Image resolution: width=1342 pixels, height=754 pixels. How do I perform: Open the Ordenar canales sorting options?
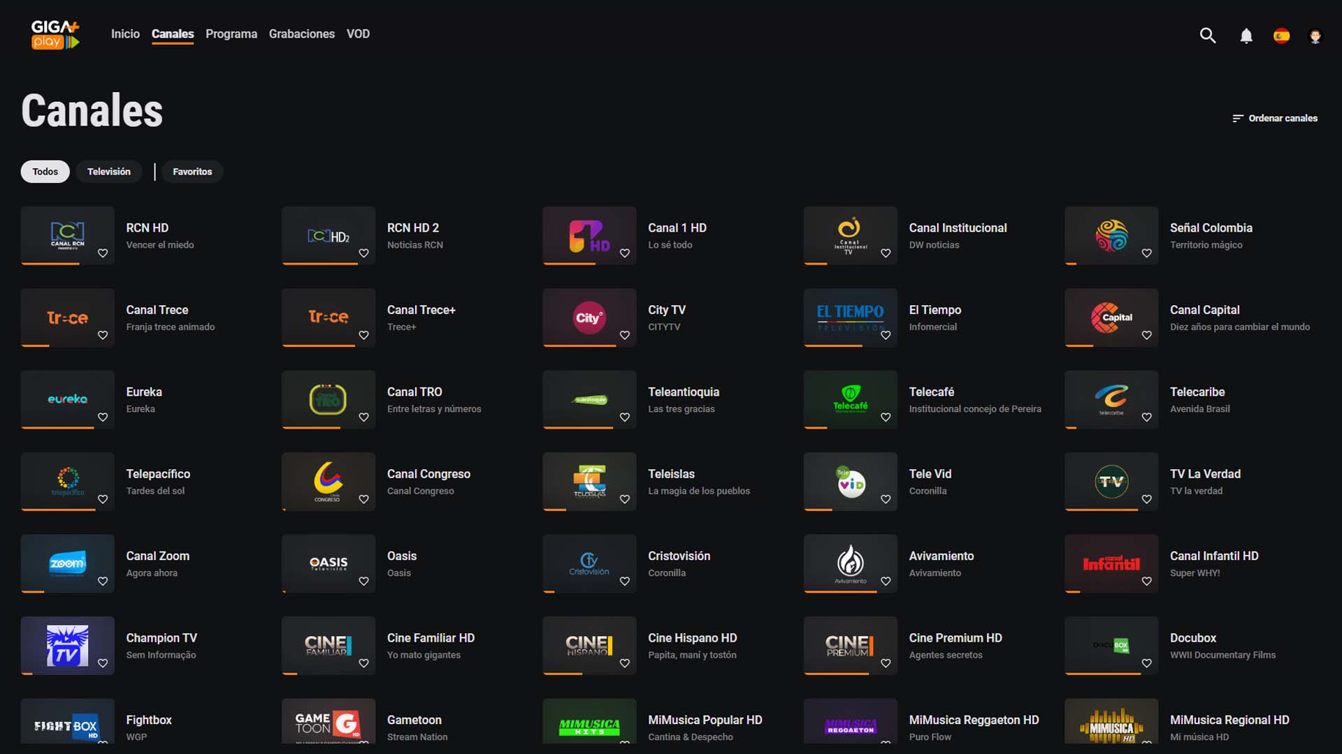1275,118
